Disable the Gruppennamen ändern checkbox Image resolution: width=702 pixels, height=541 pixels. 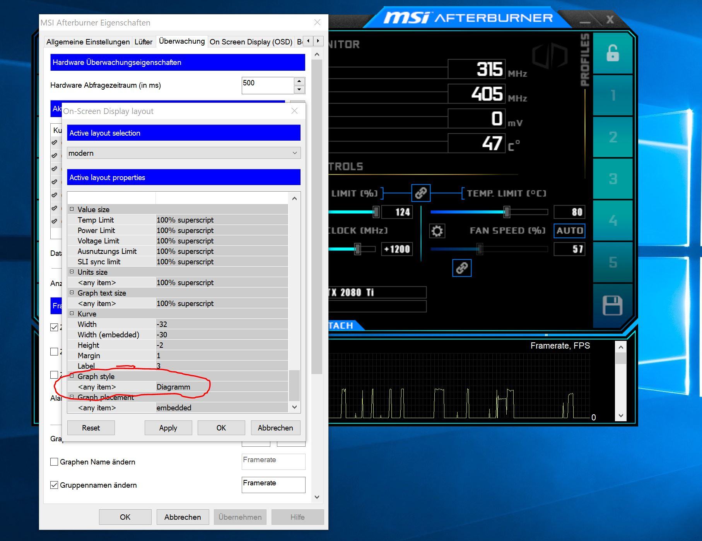pyautogui.click(x=54, y=485)
